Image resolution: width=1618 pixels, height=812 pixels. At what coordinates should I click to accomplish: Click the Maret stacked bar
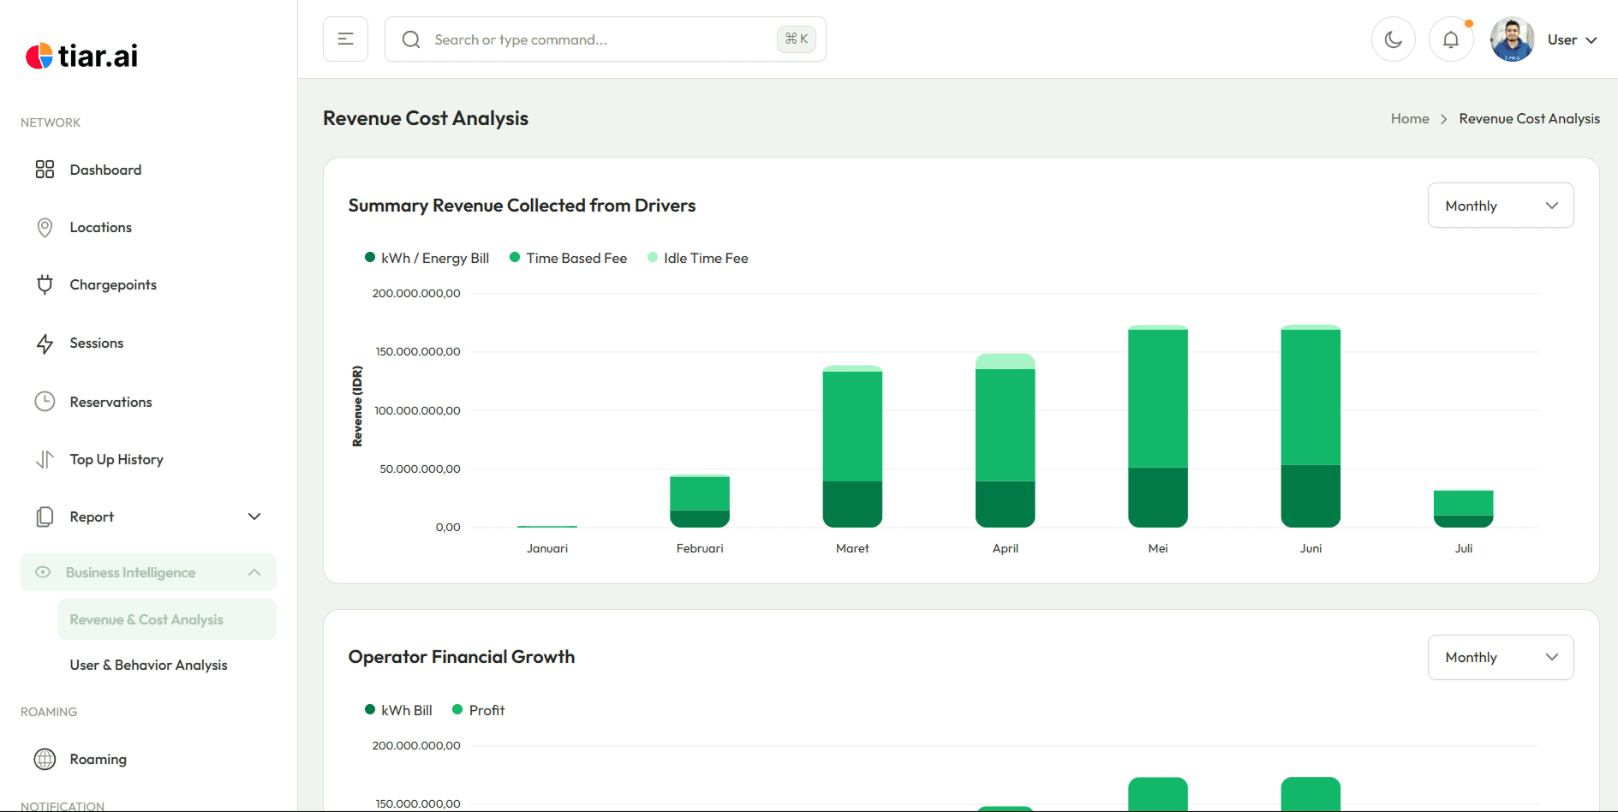click(x=852, y=446)
